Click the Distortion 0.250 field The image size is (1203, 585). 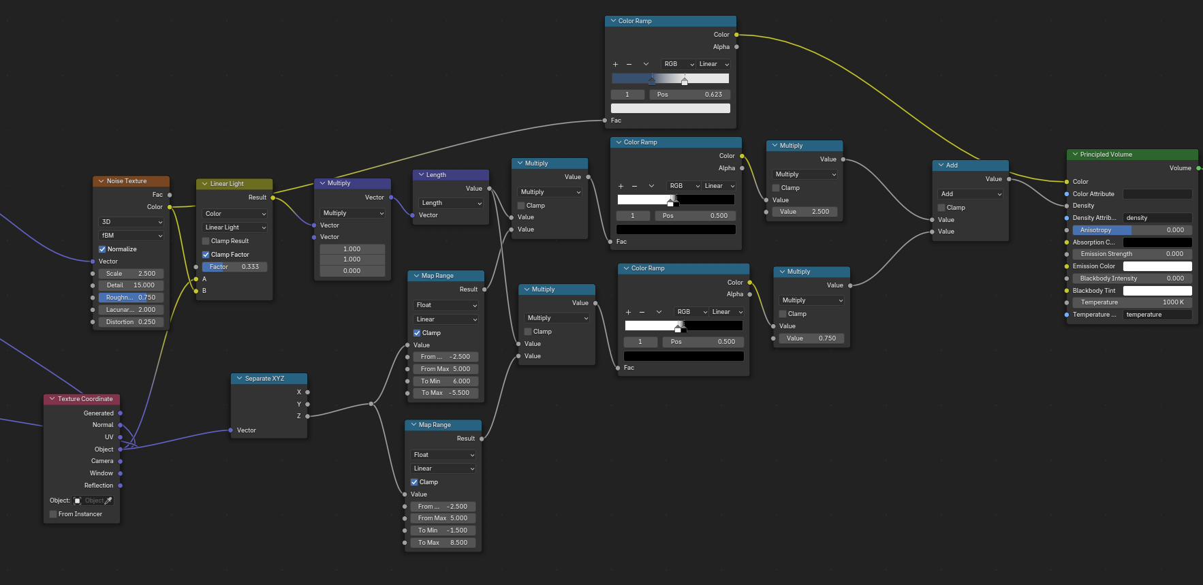click(x=131, y=322)
